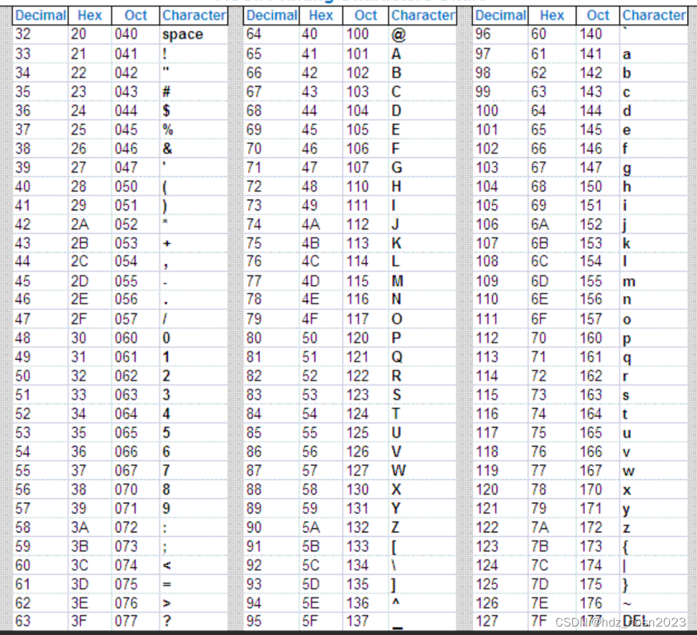Screen dimensions: 697x635
Task: Select octal value 132 cell
Action: [x=365, y=527]
